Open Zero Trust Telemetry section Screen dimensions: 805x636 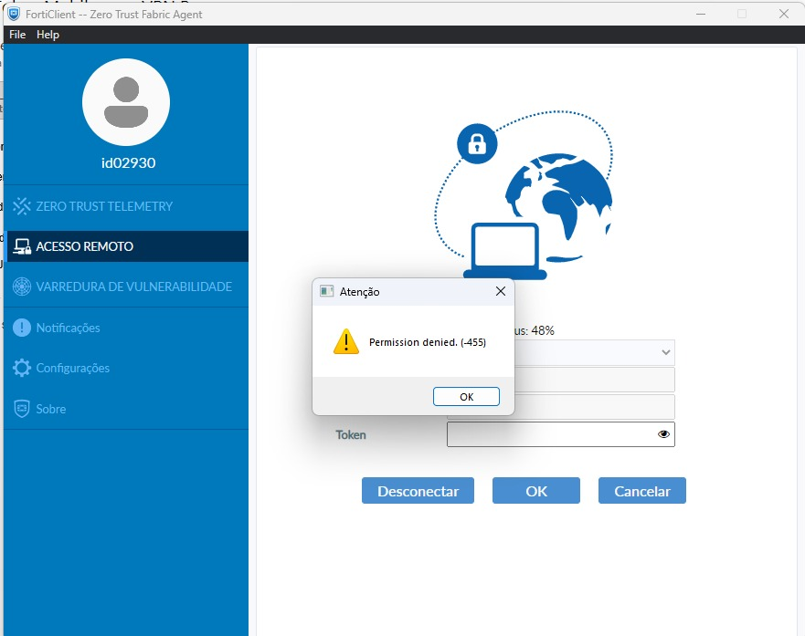pyautogui.click(x=126, y=206)
